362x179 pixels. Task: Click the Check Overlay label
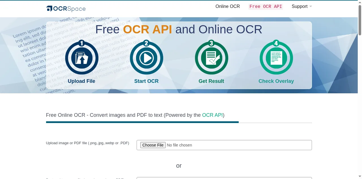(276, 81)
